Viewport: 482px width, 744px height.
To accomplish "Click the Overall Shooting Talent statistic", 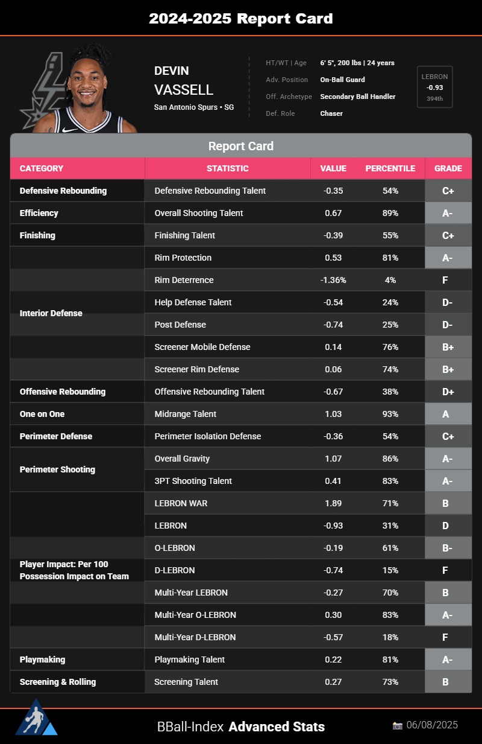I will (199, 213).
